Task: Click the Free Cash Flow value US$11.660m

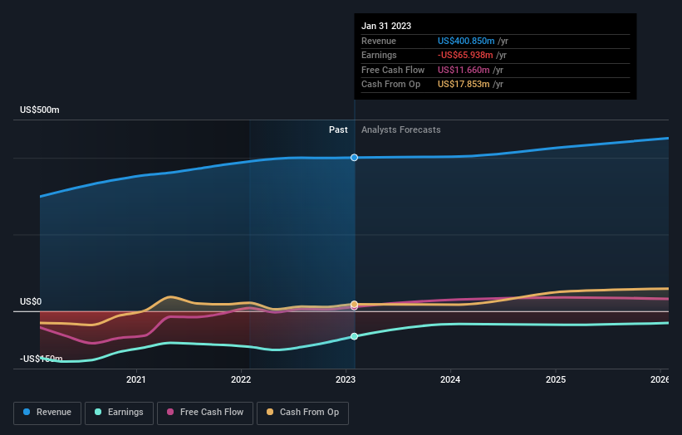Action: [x=464, y=70]
